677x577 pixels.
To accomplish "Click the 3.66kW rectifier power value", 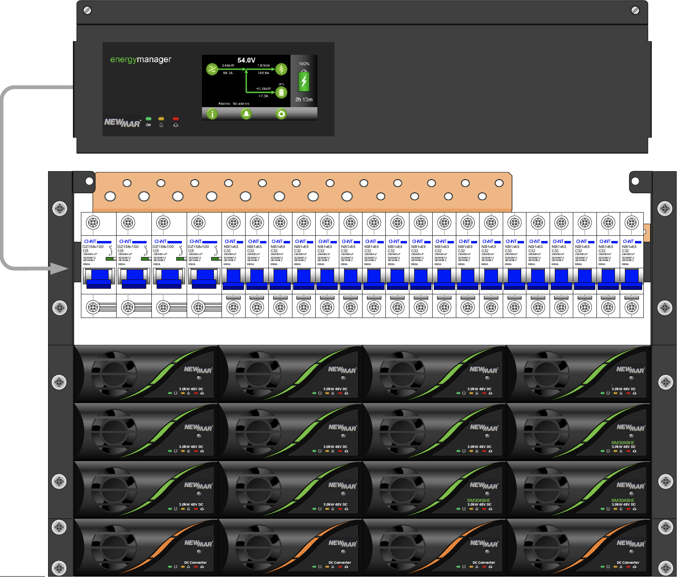I will coord(228,65).
